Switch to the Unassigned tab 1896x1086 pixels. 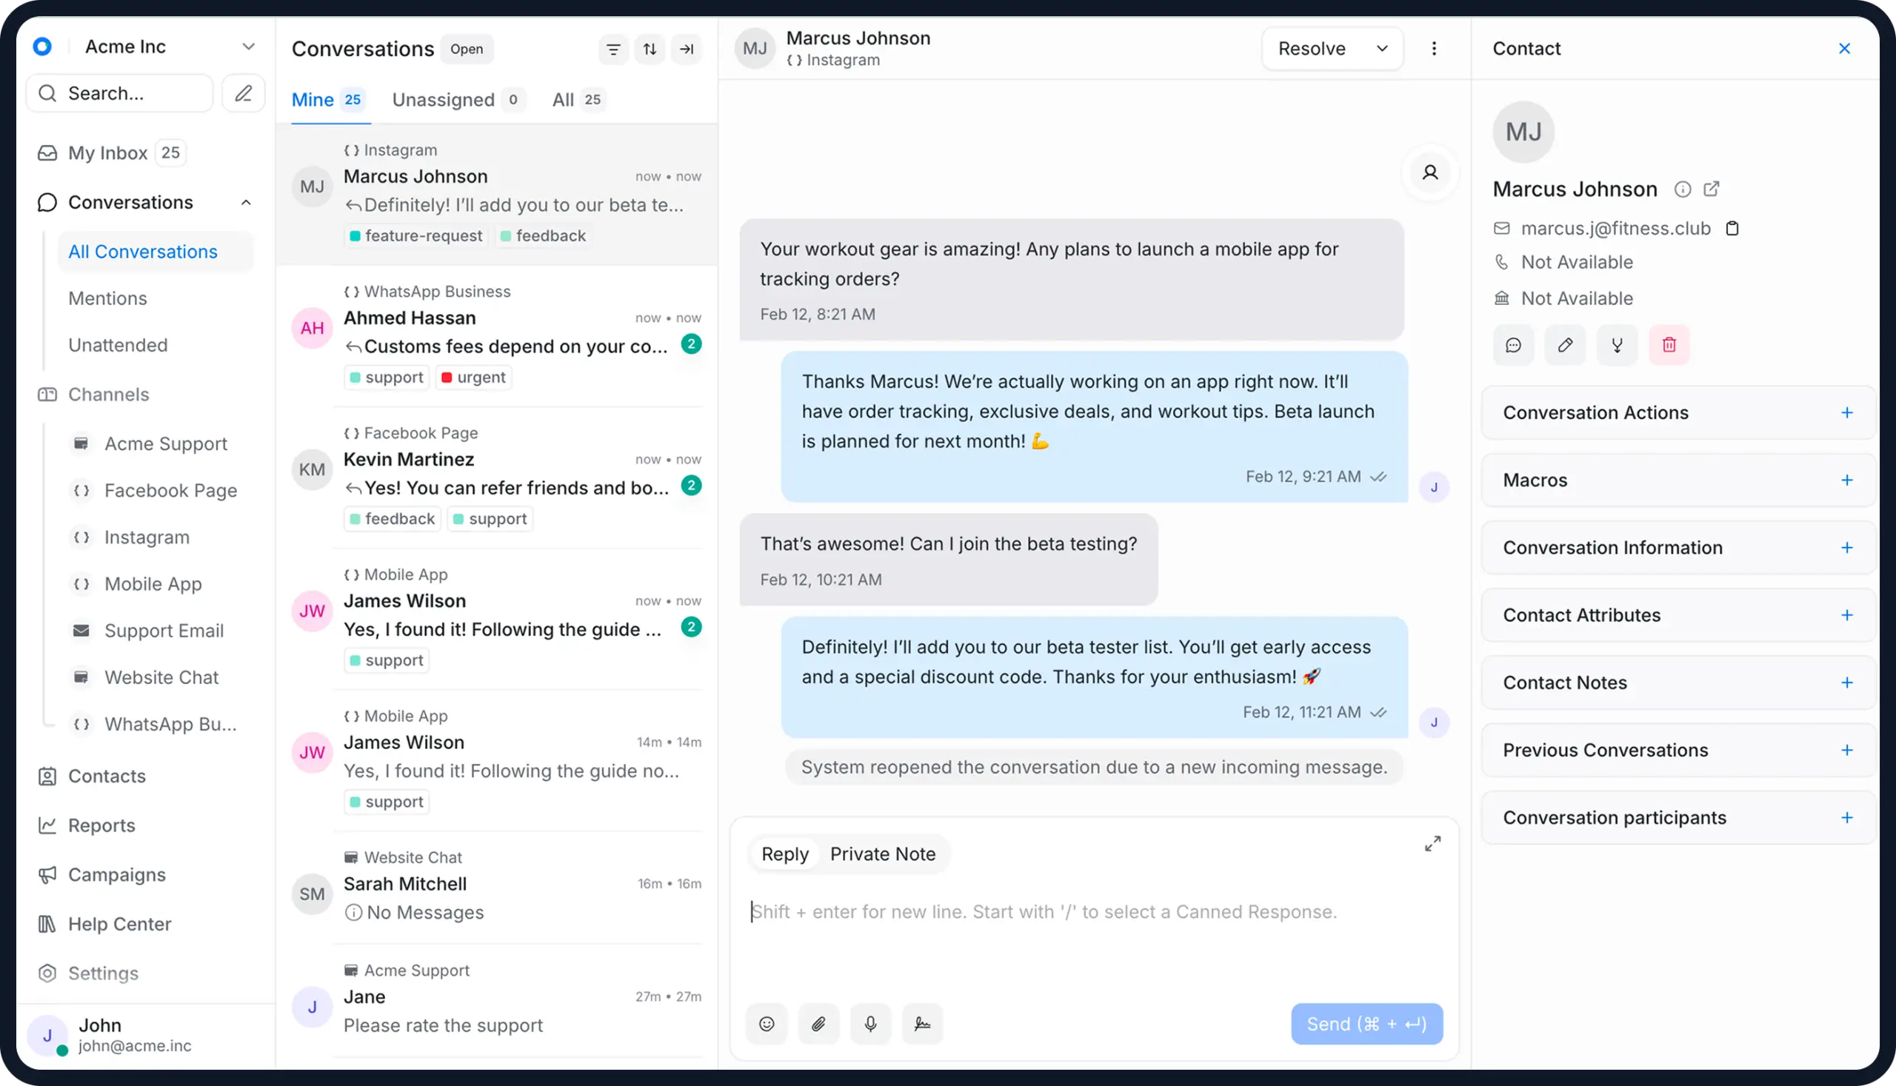pyautogui.click(x=444, y=99)
